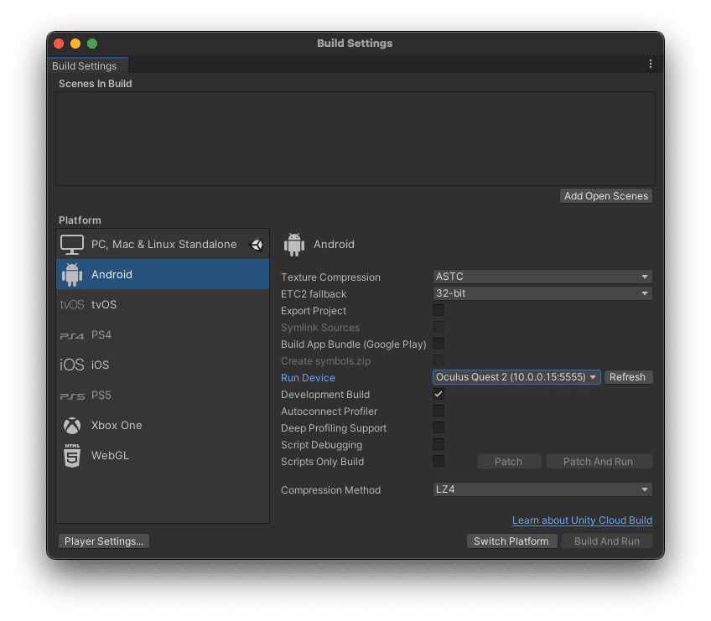This screenshot has width=711, height=621.
Task: Enable Deep Profiling Support checkbox
Action: tap(439, 428)
